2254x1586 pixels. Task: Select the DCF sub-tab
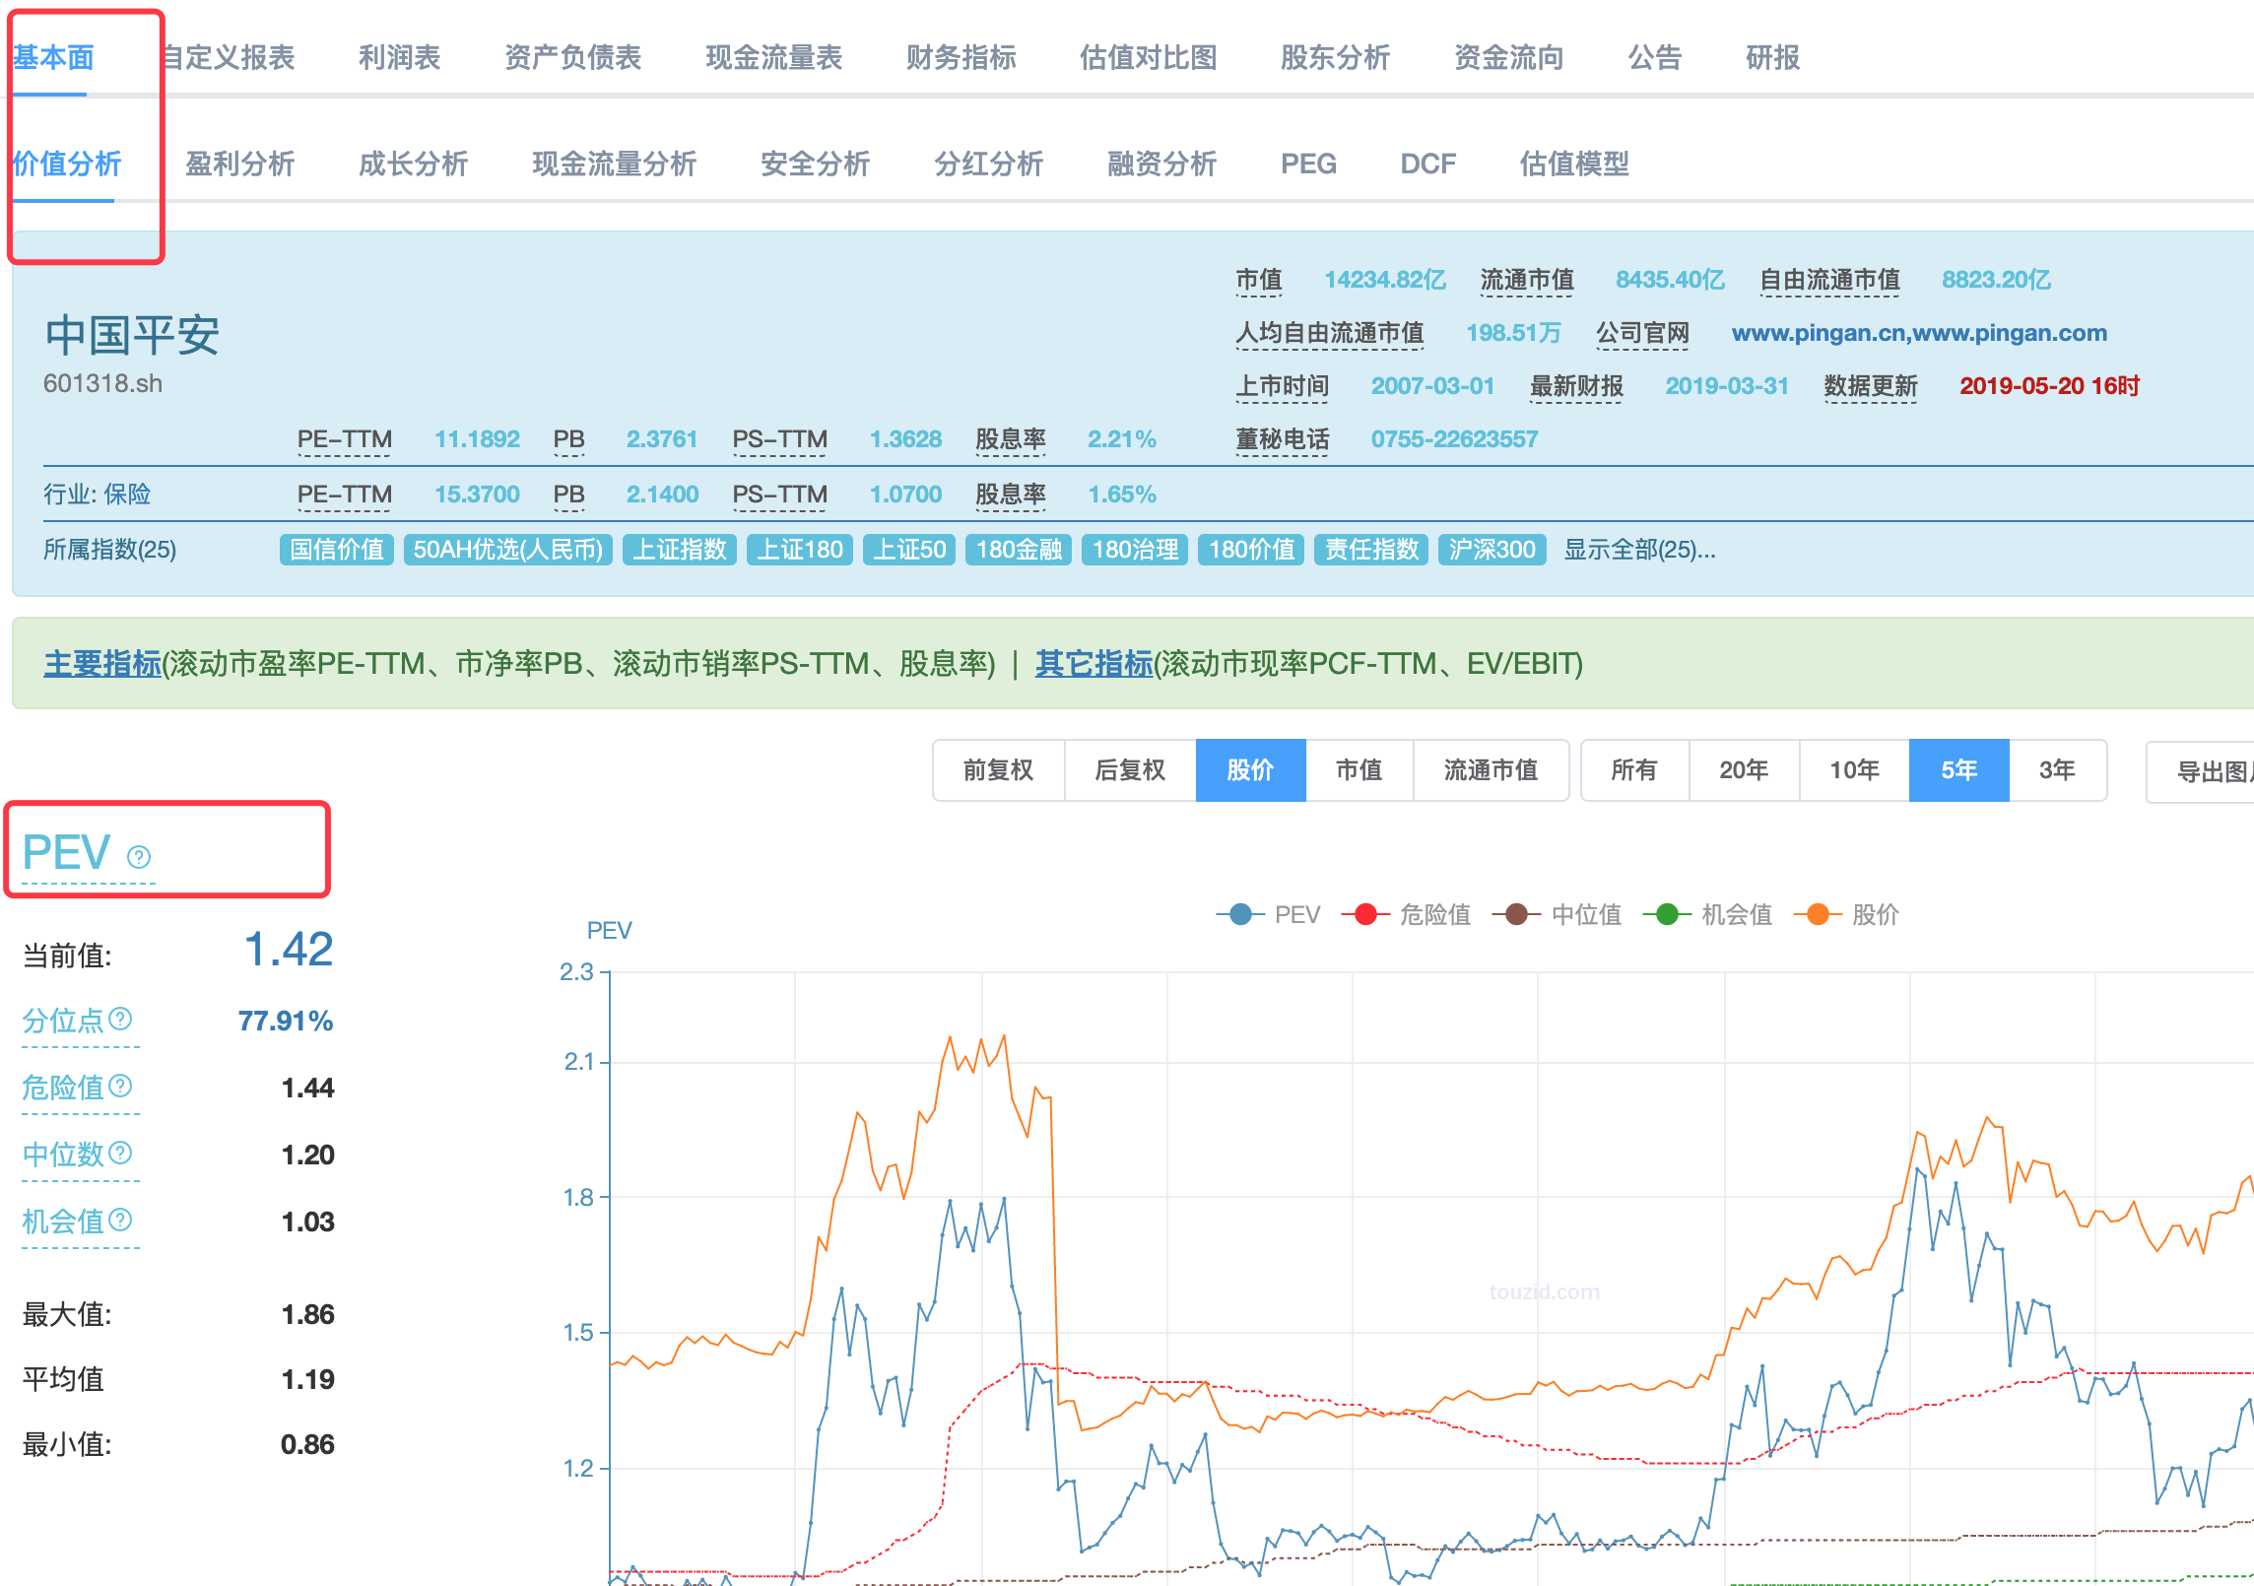(x=1427, y=164)
